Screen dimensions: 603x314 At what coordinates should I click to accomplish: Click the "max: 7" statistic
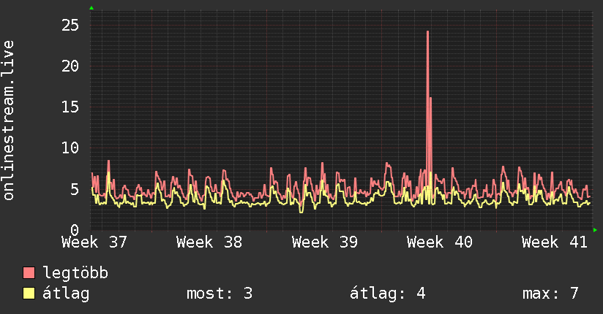(551, 294)
